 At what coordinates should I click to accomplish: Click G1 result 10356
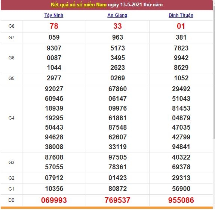54,189
